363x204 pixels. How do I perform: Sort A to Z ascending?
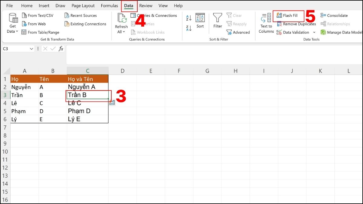[x=189, y=18]
